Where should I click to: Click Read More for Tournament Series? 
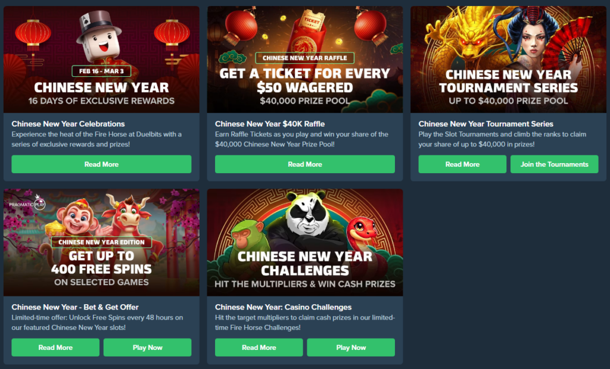click(x=462, y=164)
